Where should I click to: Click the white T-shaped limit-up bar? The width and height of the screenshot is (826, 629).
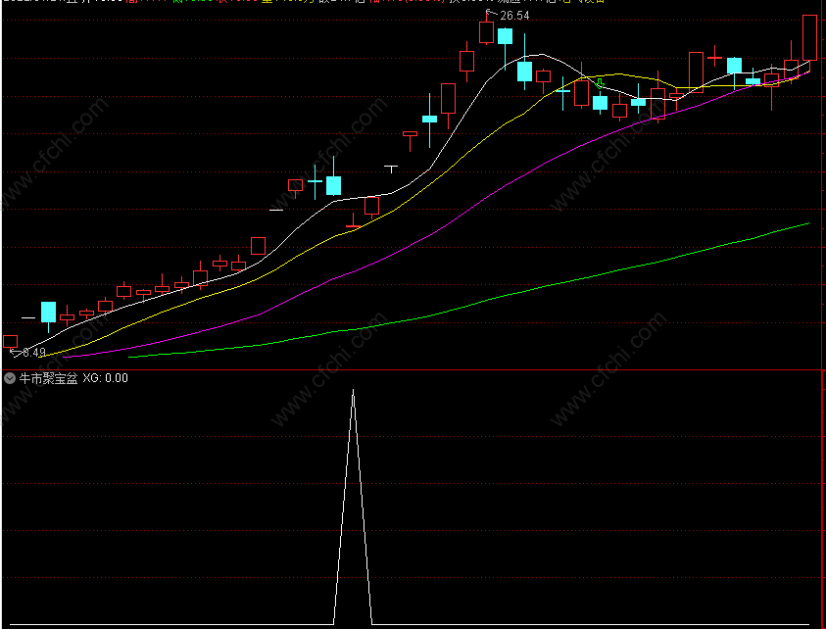click(391, 169)
